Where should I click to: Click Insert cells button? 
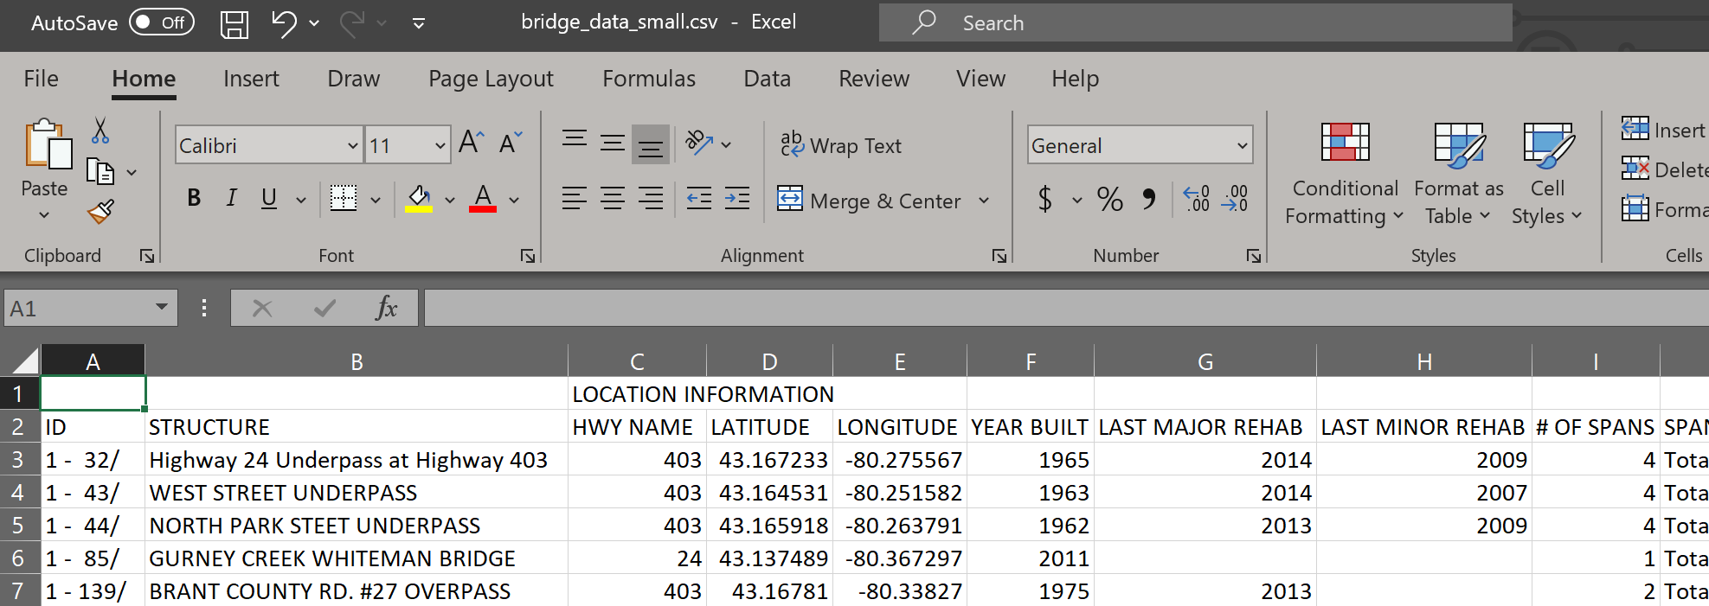[1663, 130]
